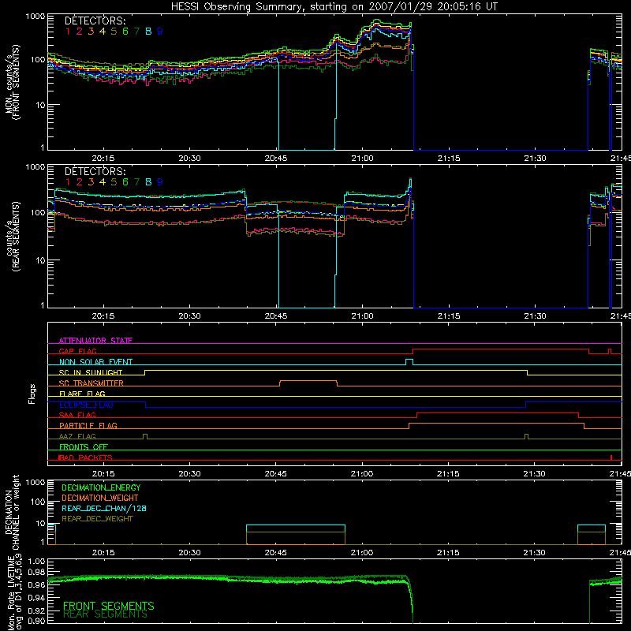Click the SAA FLAG label
Viewport: 631px width, 631px height.
[77, 415]
